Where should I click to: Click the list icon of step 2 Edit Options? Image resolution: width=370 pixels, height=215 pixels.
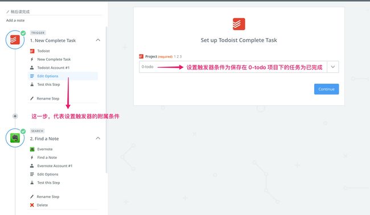[x=32, y=174]
